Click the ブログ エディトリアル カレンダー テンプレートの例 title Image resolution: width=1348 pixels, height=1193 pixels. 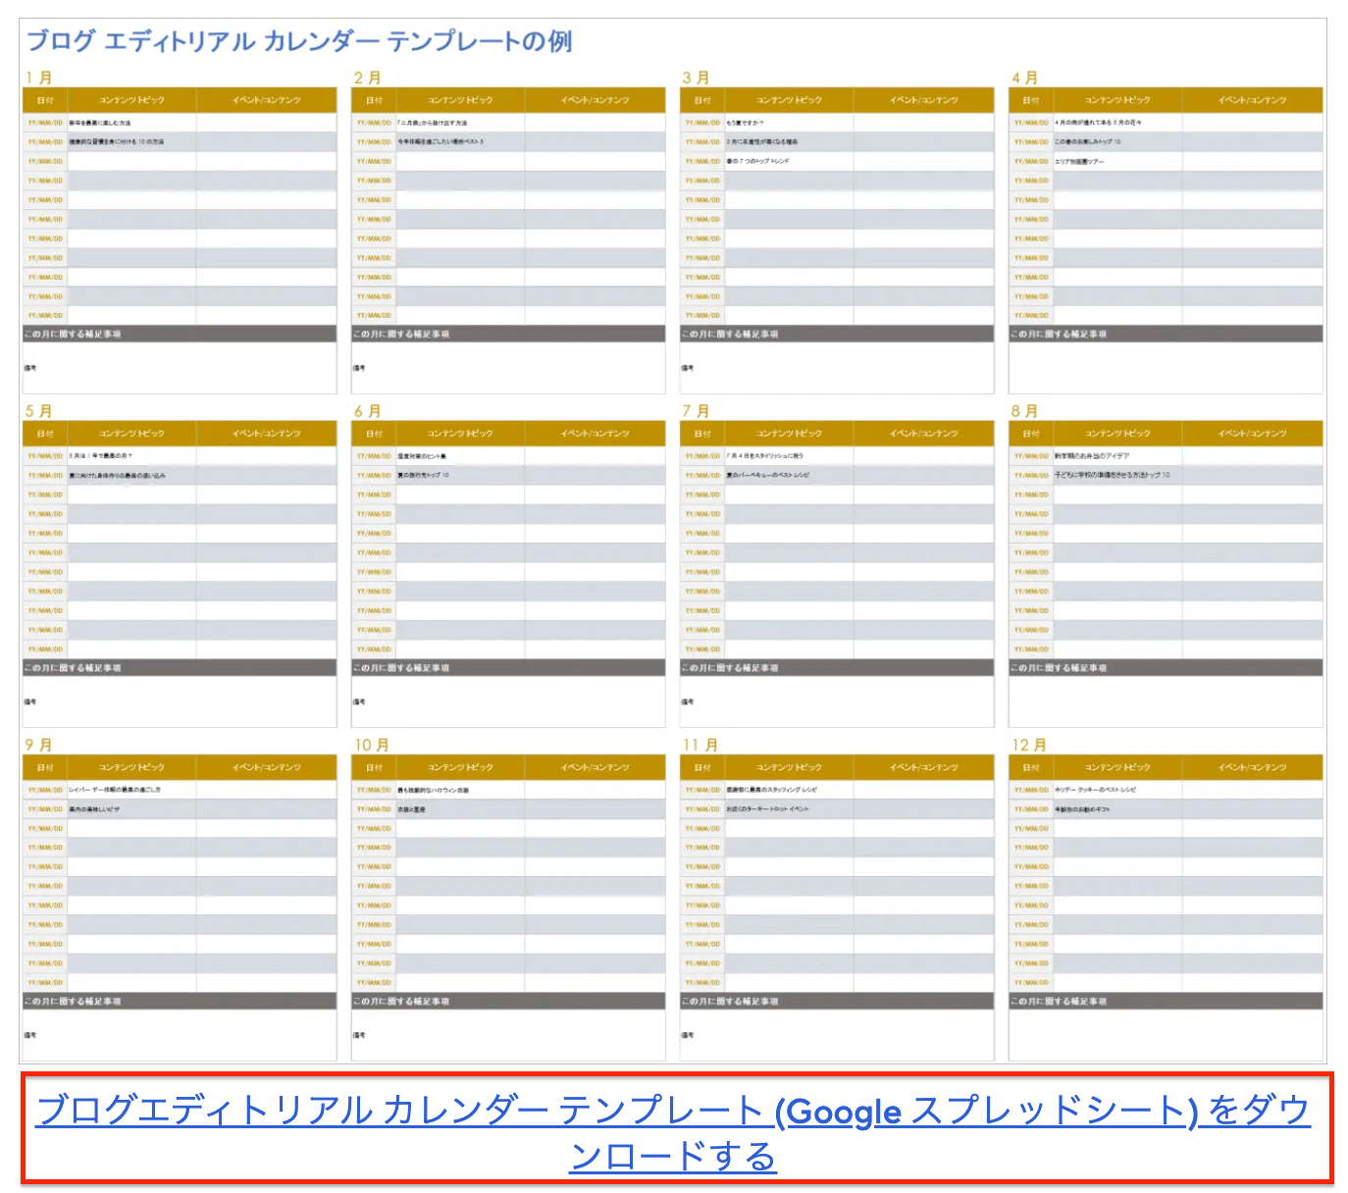301,41
